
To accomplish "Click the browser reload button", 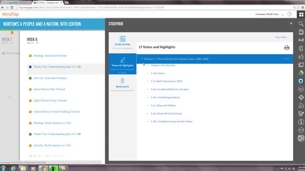I will pyautogui.click(x=12, y=7).
